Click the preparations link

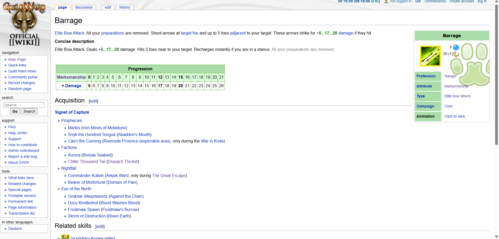point(113,33)
